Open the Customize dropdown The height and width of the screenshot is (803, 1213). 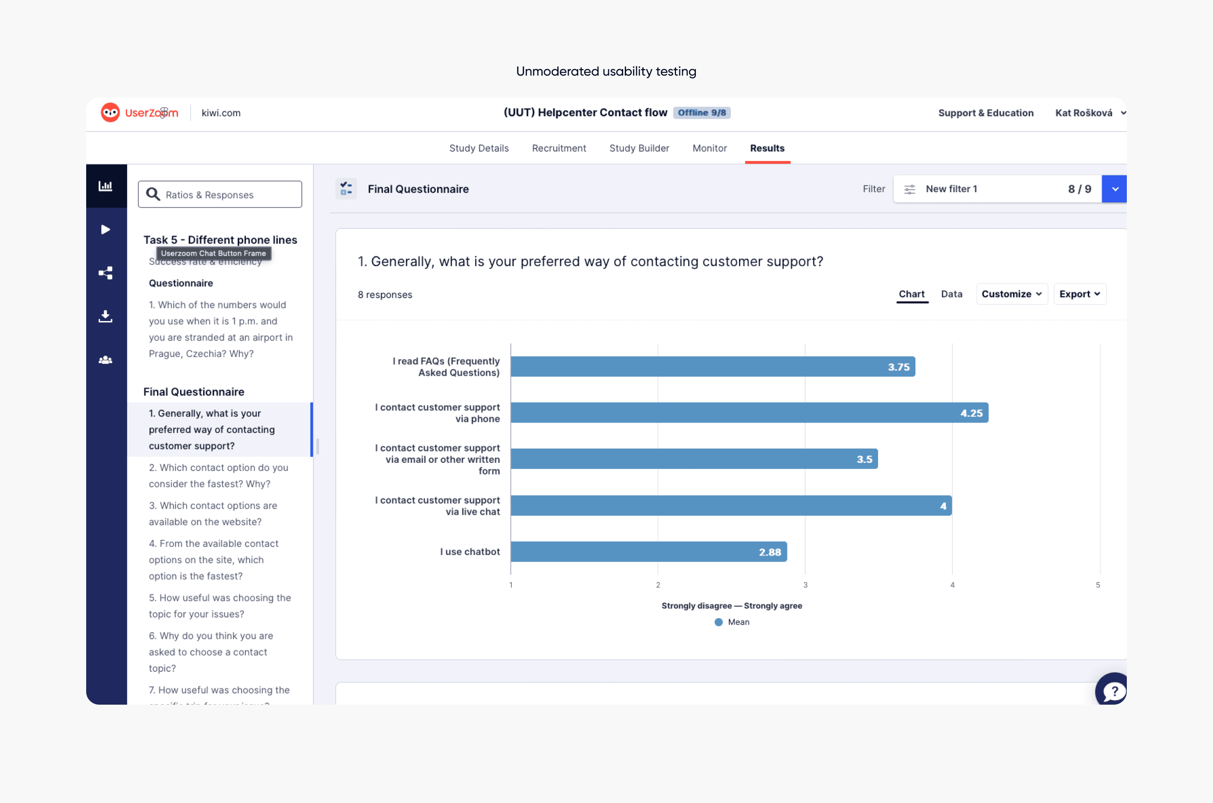[1012, 294]
